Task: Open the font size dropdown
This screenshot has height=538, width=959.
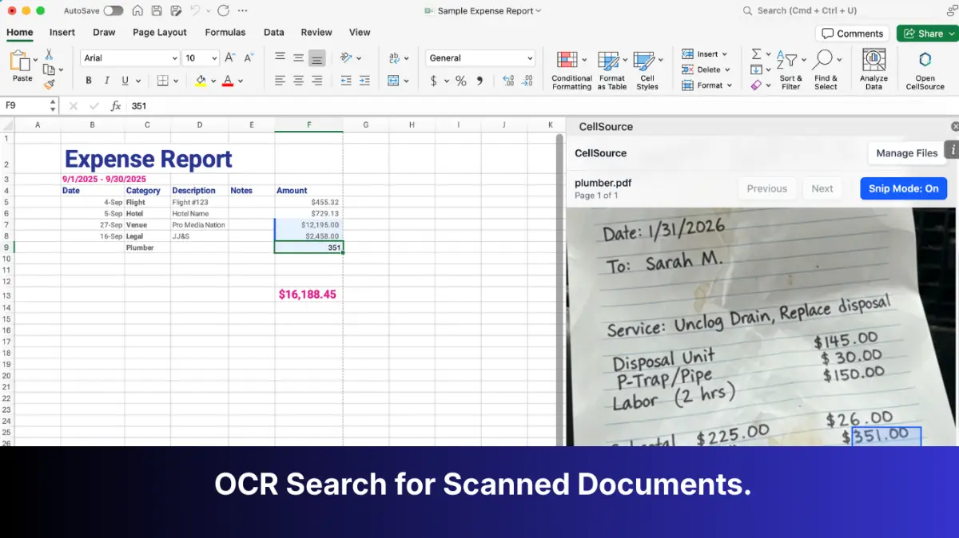Action: pyautogui.click(x=201, y=58)
